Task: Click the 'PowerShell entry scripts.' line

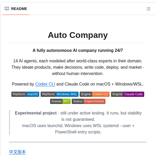Action: 78,132
